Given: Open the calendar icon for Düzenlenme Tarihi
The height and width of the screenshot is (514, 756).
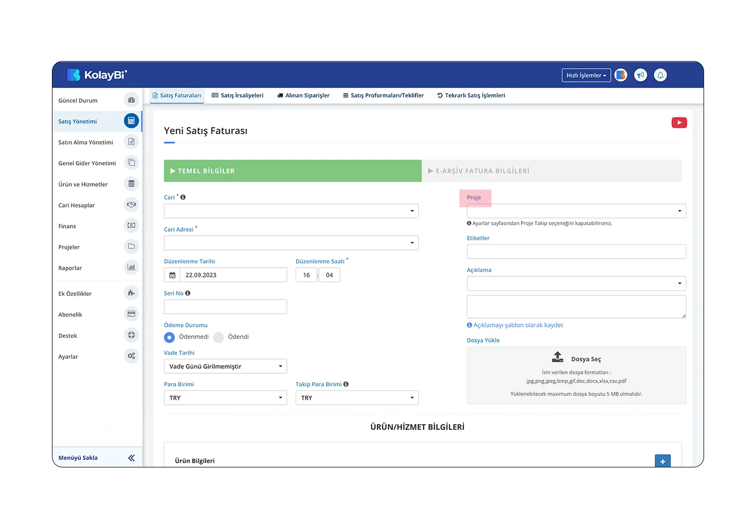Looking at the screenshot, I should tap(172, 275).
